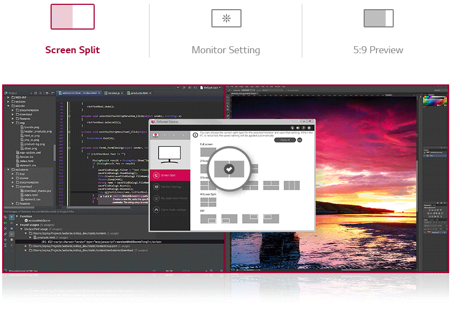
Task: Click the red X icon in Find Usages toolbar
Action: [x=5, y=229]
